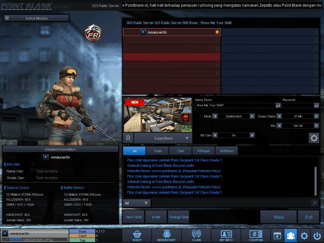Click the chat message scrollbar
This screenshot has height=243, width=324.
315,181
